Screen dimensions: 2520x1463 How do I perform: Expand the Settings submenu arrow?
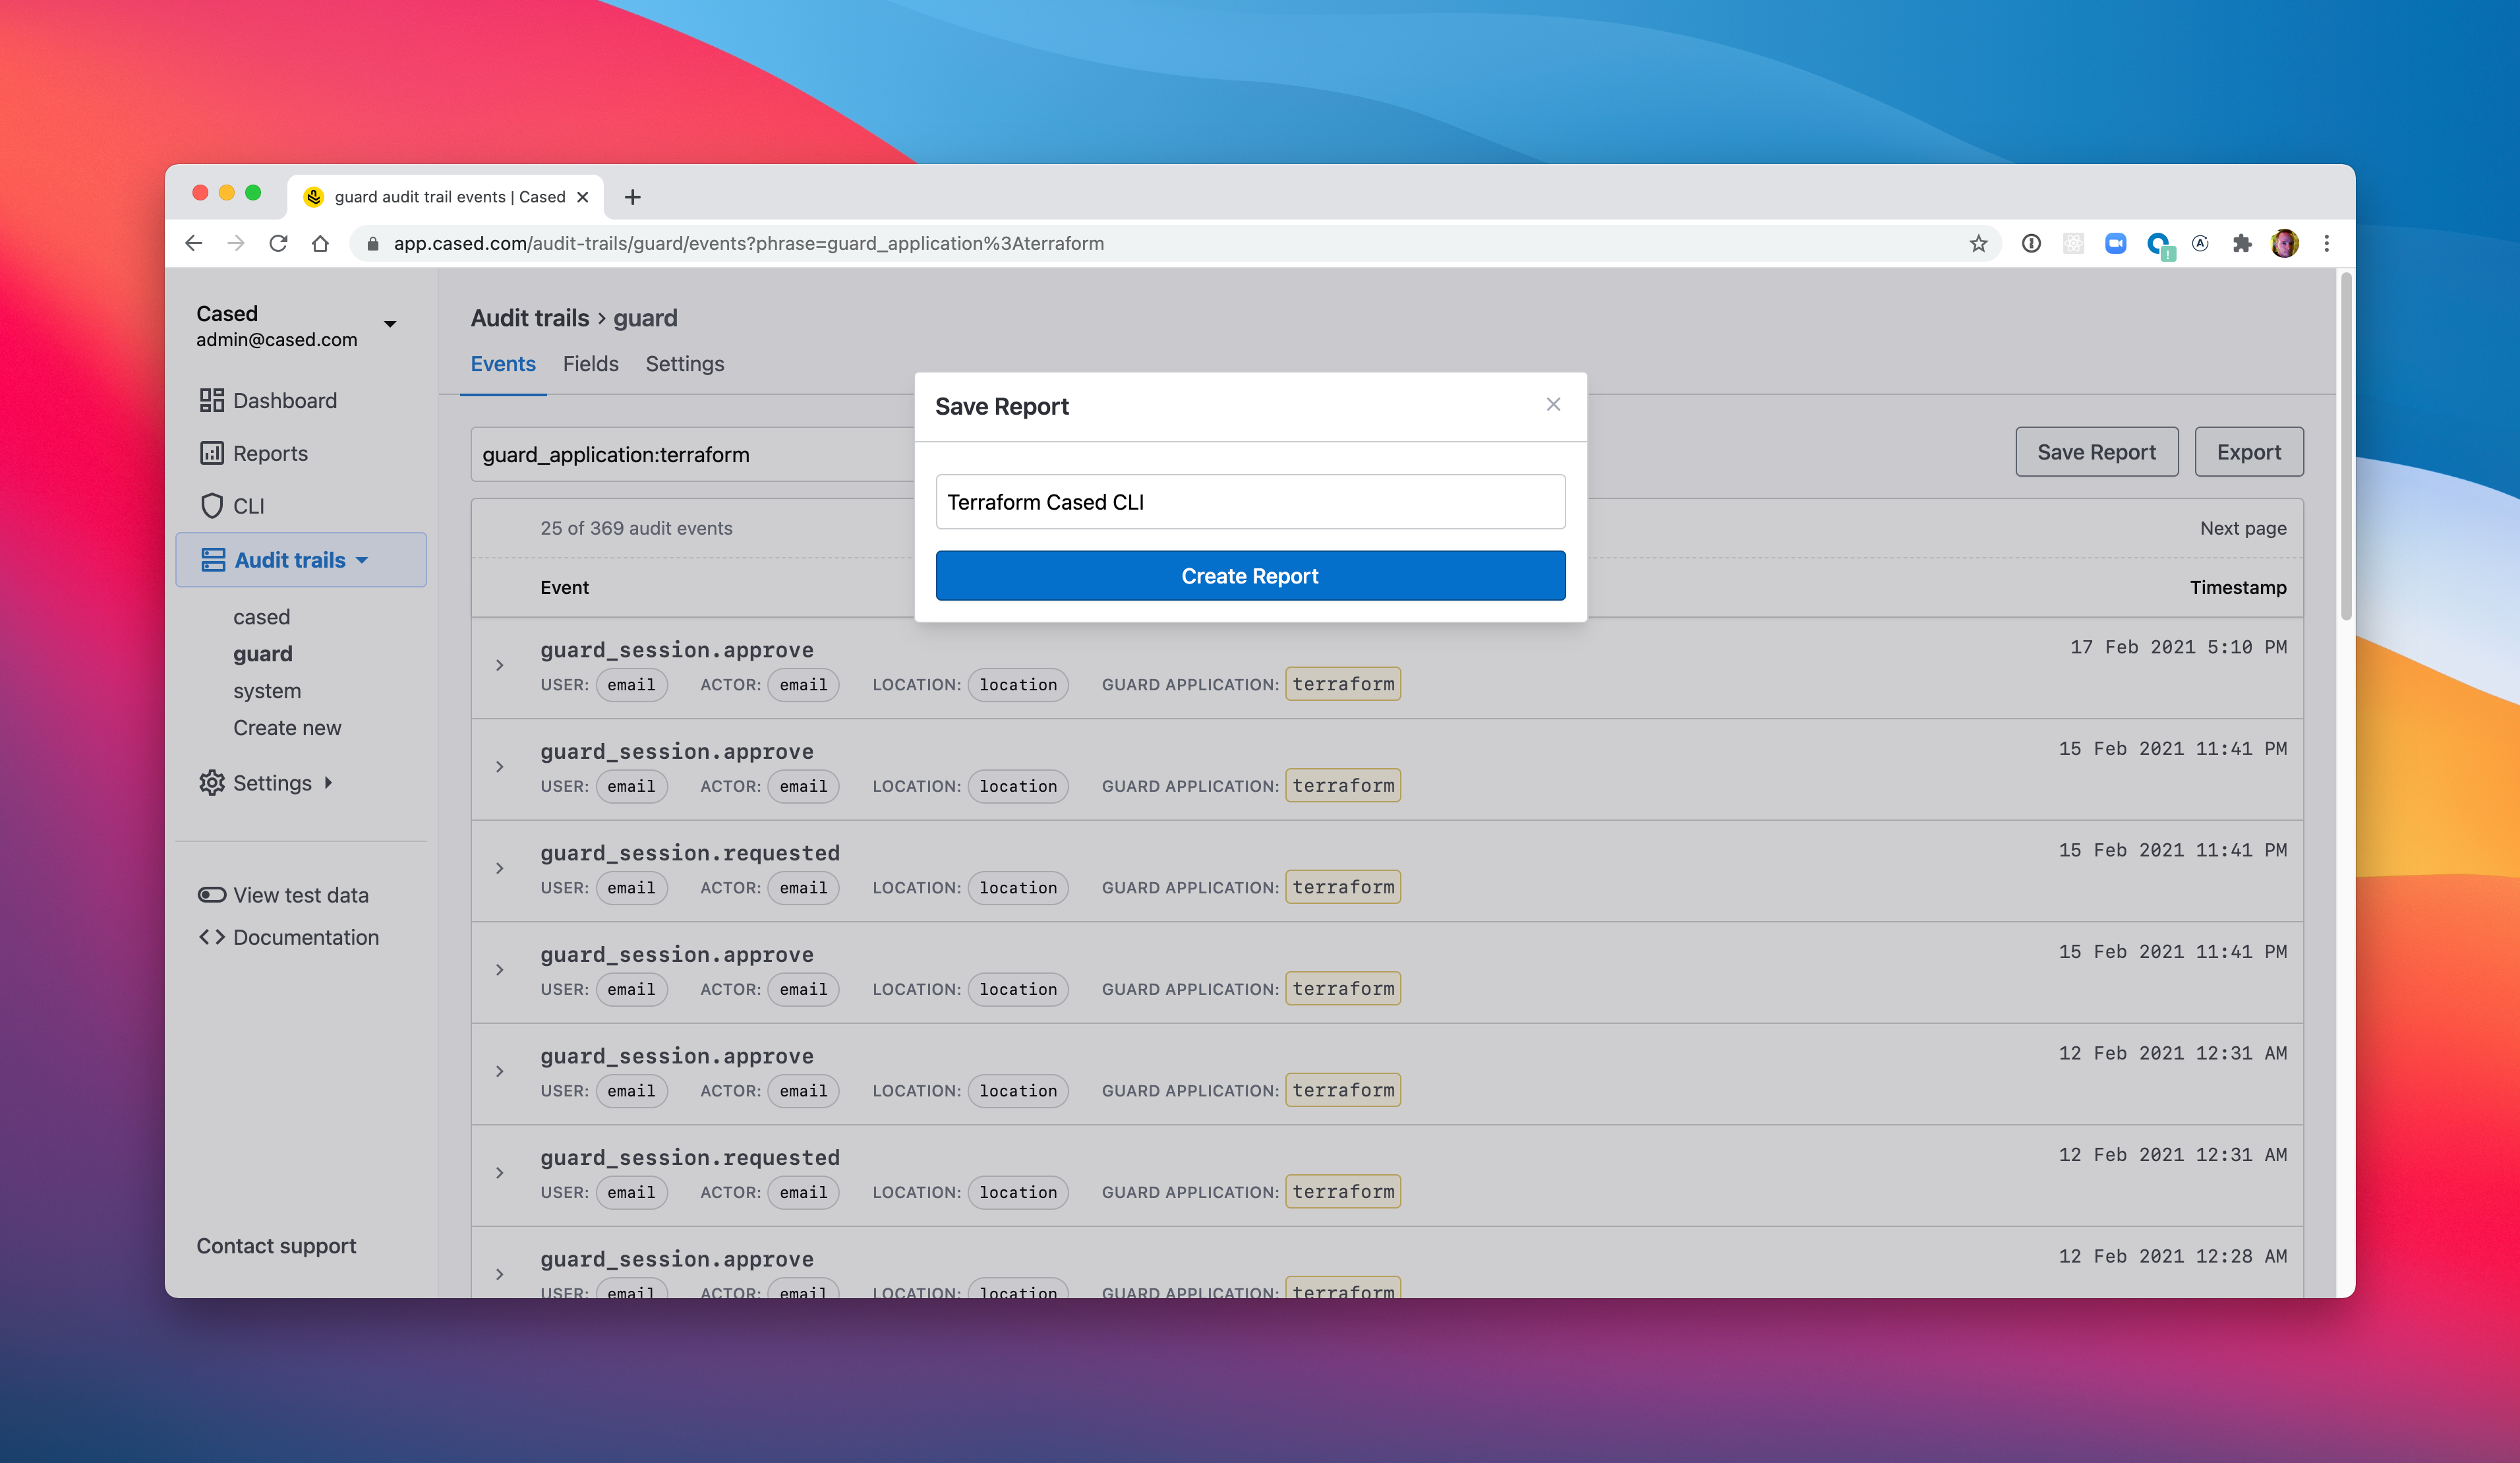tap(328, 783)
